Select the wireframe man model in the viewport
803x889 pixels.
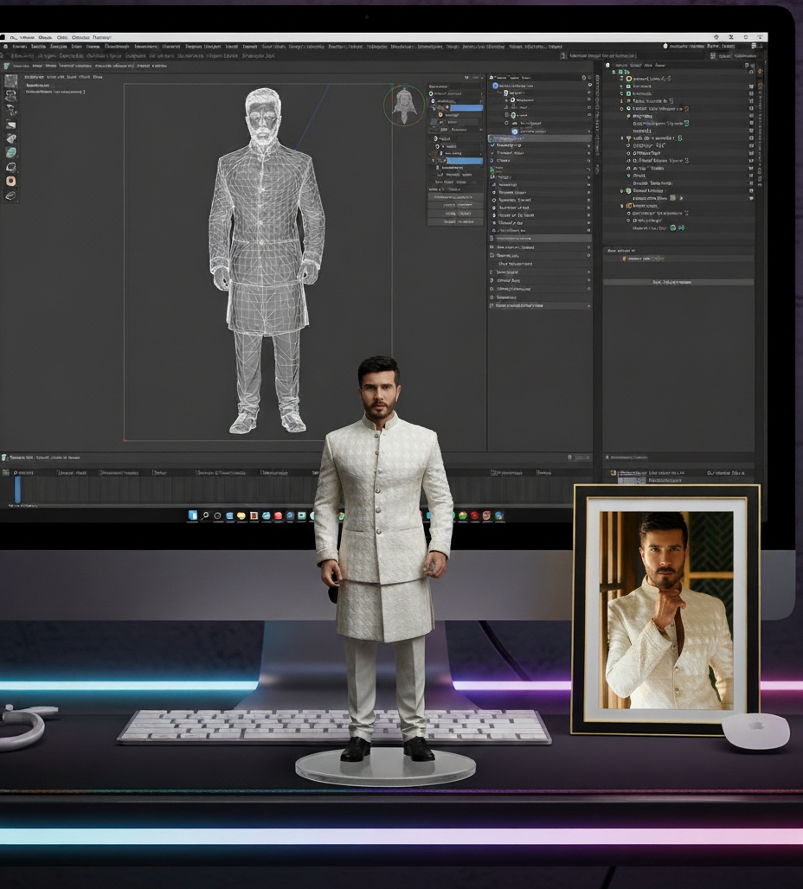coord(267,260)
